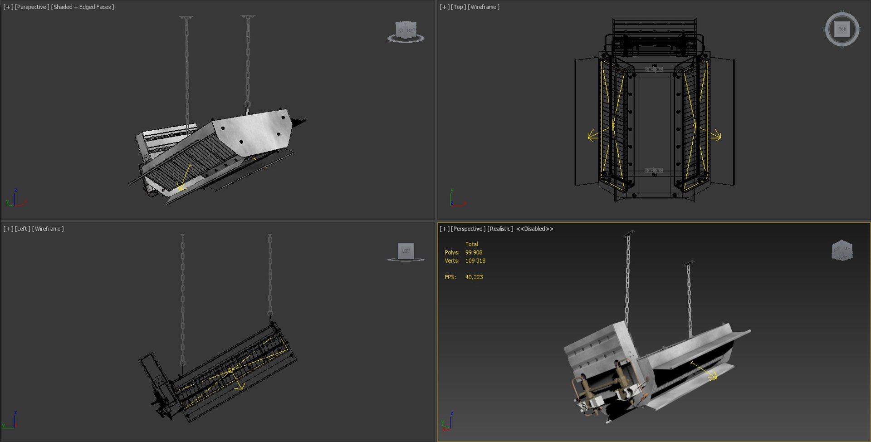This screenshot has height=442, width=871.
Task: Click the LEFT face of the Left viewport ViewCube
Action: pyautogui.click(x=406, y=250)
